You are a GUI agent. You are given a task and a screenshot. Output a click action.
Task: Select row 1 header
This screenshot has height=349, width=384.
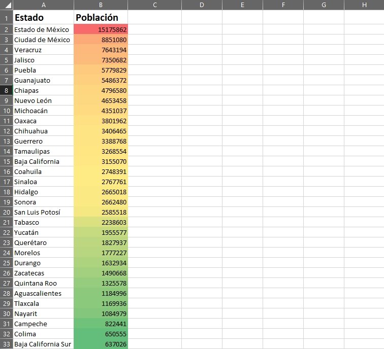coord(7,17)
